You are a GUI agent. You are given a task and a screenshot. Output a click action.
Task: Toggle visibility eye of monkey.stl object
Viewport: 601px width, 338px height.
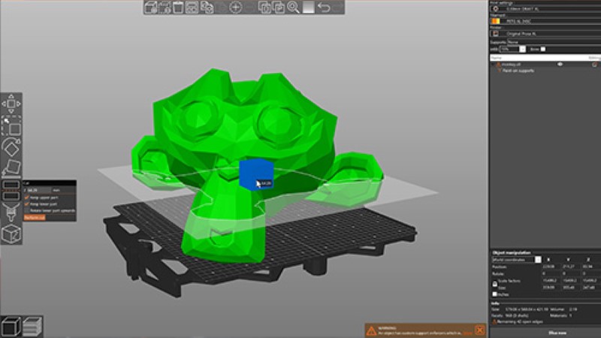click(x=560, y=65)
